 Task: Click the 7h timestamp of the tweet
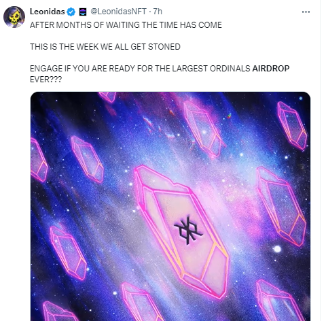point(158,12)
